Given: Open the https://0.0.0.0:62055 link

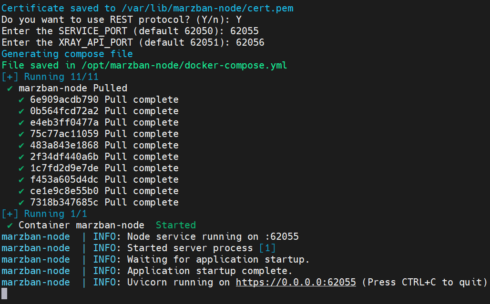Looking at the screenshot, I should (296, 282).
